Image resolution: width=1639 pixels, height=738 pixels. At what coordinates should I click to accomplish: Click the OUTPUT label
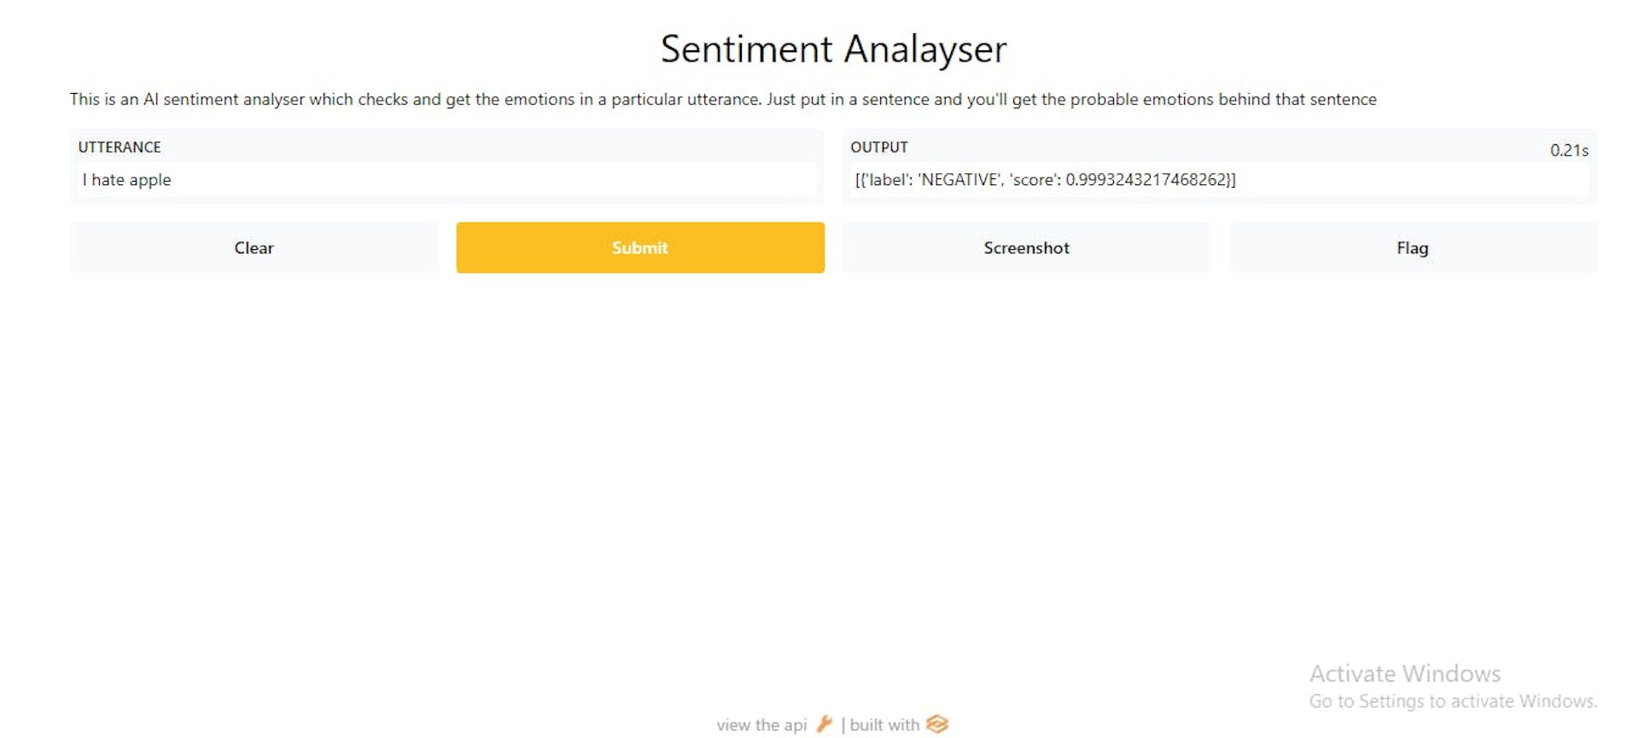(879, 147)
